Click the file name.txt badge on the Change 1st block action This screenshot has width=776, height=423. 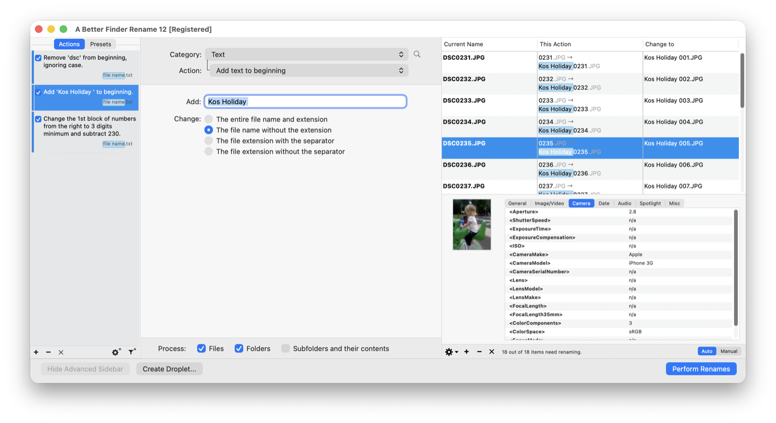coord(117,144)
